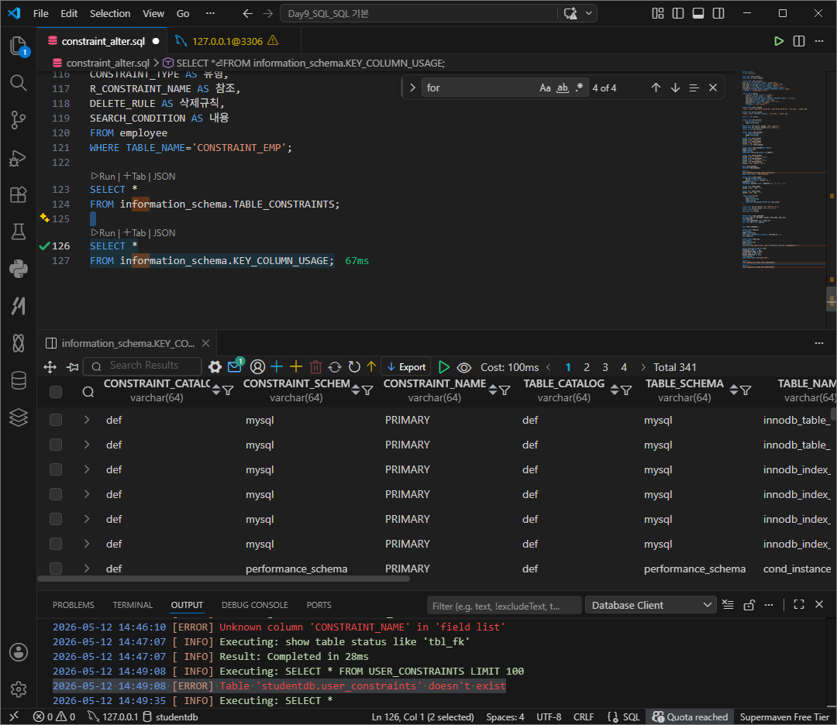The height and width of the screenshot is (725, 837).
Task: Open Run and Debug view
Action: 19,157
